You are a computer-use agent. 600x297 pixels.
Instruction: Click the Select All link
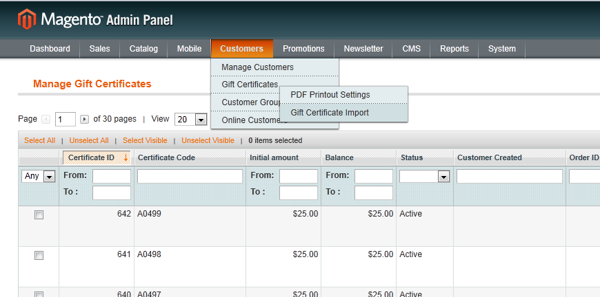tap(40, 140)
